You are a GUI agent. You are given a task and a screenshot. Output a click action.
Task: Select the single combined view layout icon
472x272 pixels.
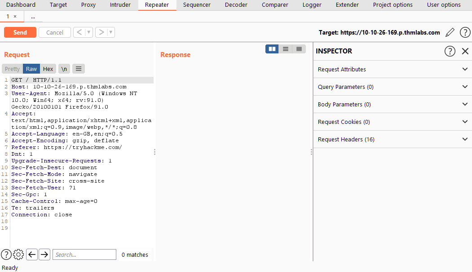[x=299, y=49]
